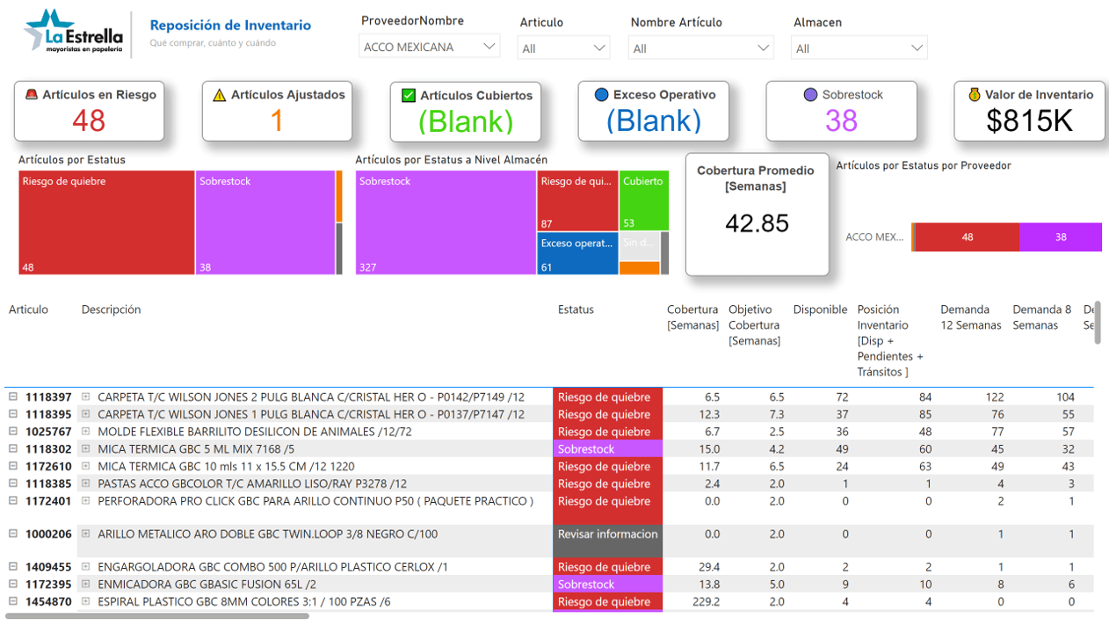Sort by the Articulo column header
The width and height of the screenshot is (1109, 633).
click(28, 309)
